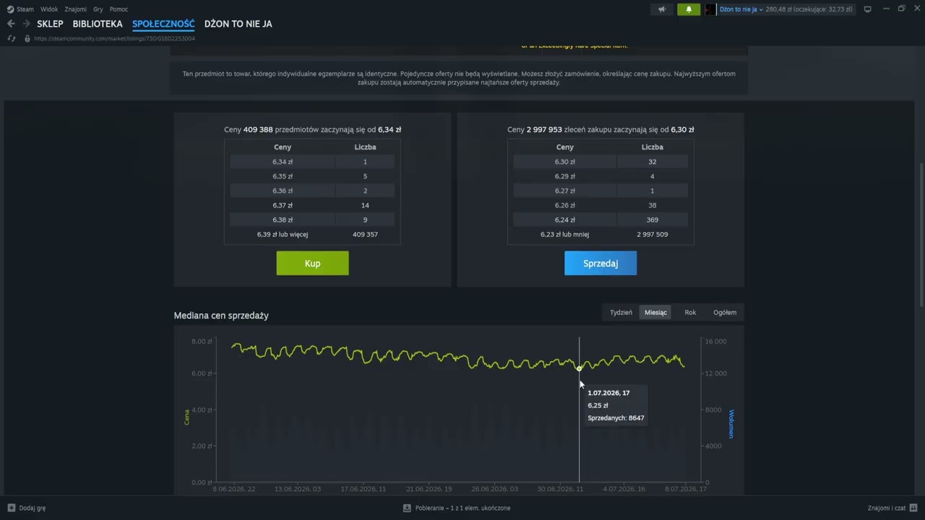Open the Widok menu
The width and height of the screenshot is (925, 520).
click(49, 9)
